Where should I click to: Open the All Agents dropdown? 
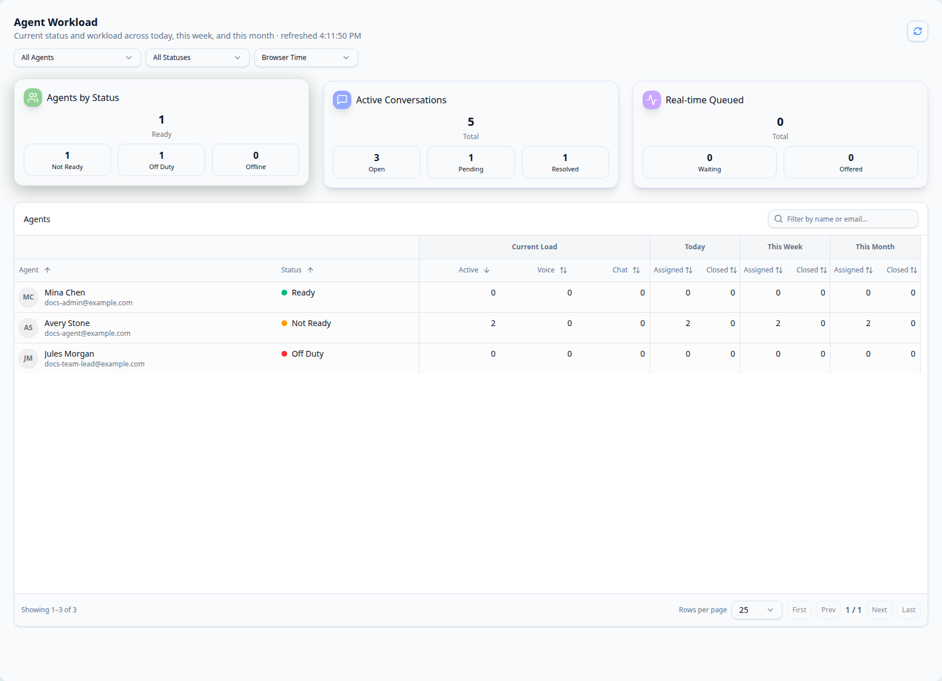tap(77, 58)
